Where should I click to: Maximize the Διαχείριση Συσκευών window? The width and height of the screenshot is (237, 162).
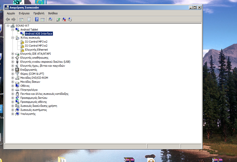tap(195, 8)
